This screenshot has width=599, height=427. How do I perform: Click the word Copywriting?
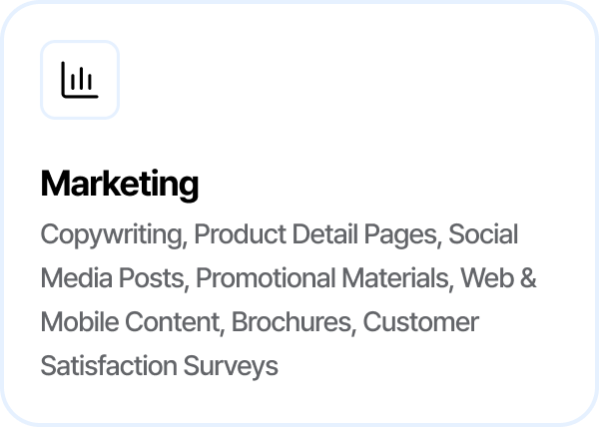[113, 235]
